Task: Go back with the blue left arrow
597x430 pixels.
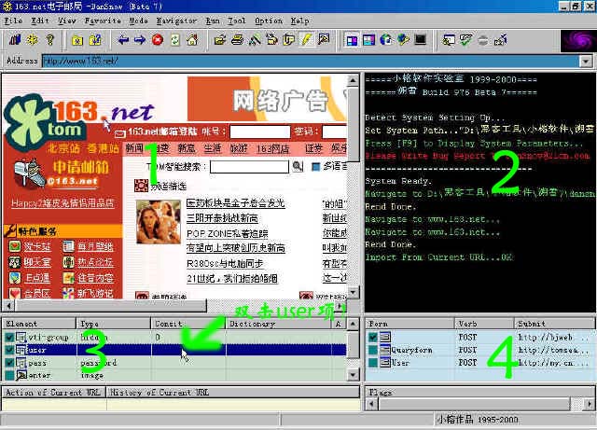Action: click(122, 39)
